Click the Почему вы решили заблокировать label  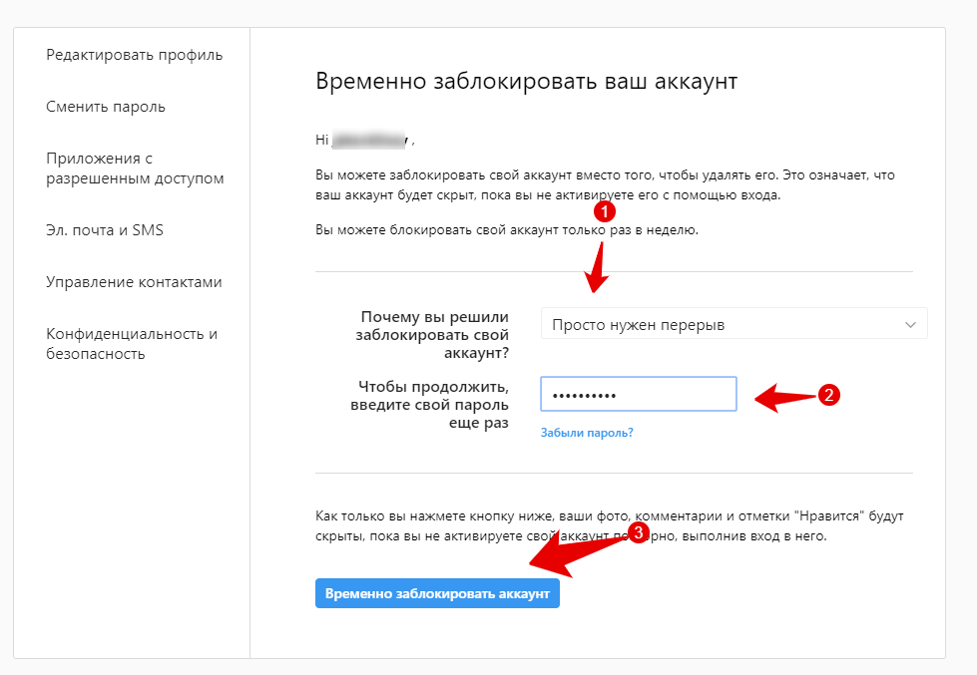click(432, 335)
